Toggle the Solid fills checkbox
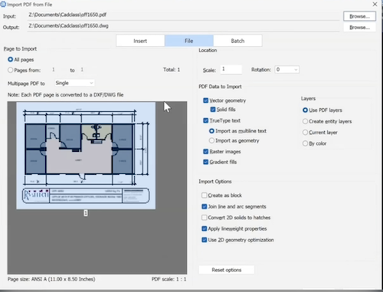 tap(213, 110)
